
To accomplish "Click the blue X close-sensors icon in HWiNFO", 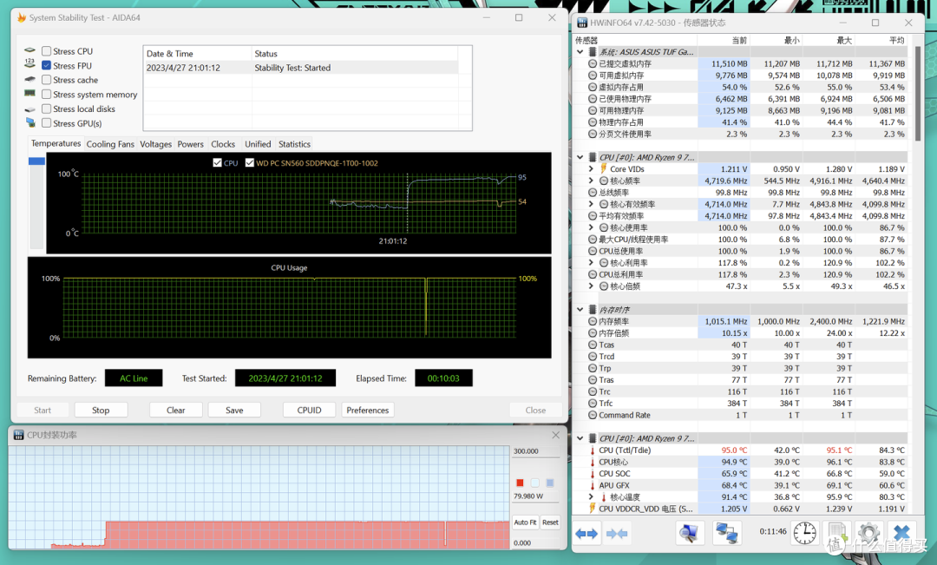I will tap(901, 533).
